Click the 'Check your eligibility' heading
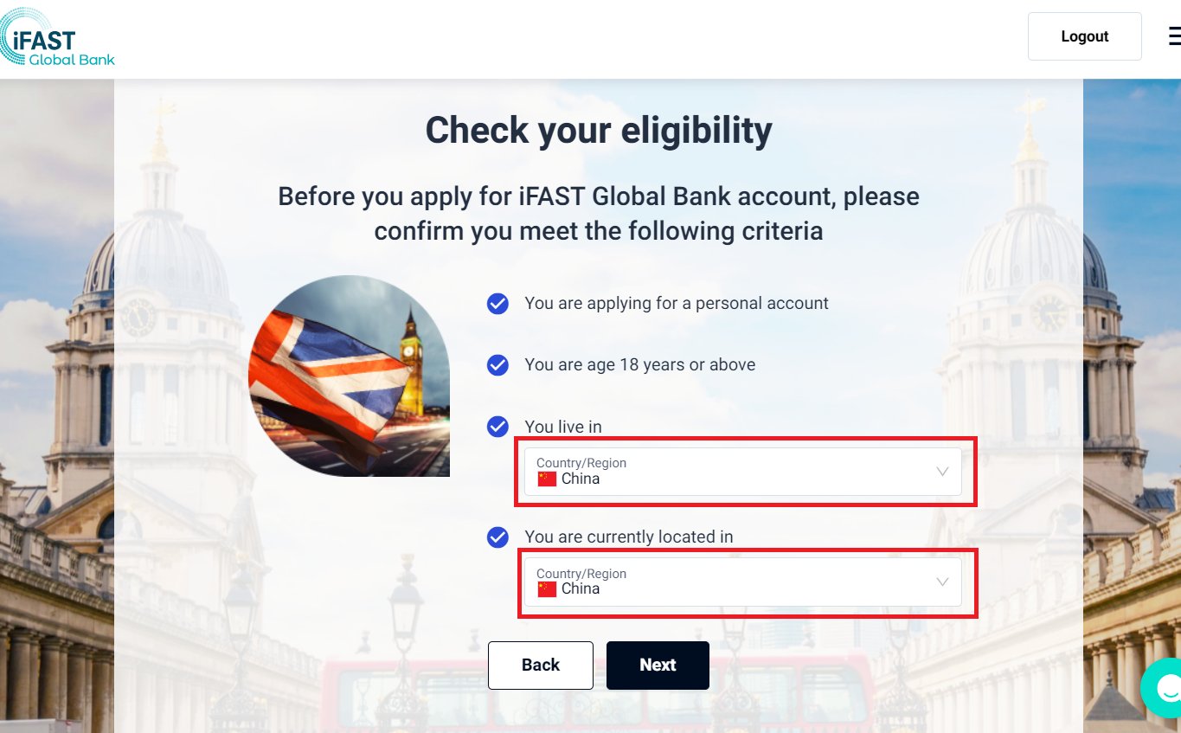 [x=599, y=131]
